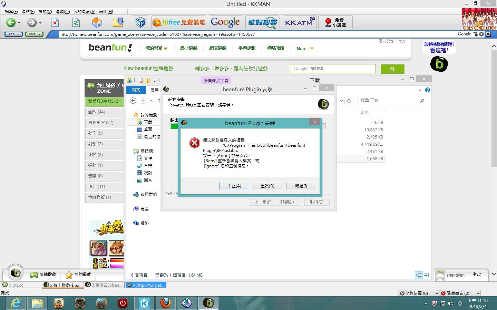Open hifree free music button

pyautogui.click(x=179, y=22)
